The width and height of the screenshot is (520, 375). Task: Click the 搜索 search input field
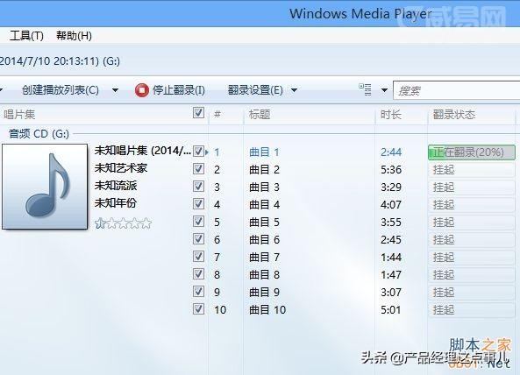tap(456, 90)
